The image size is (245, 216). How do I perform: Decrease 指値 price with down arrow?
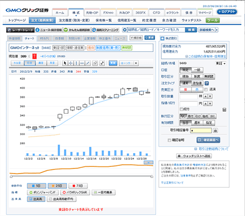(x=210, y=103)
